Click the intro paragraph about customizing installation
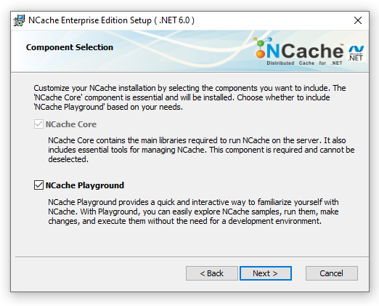This screenshot has width=379, height=306. coord(189,97)
